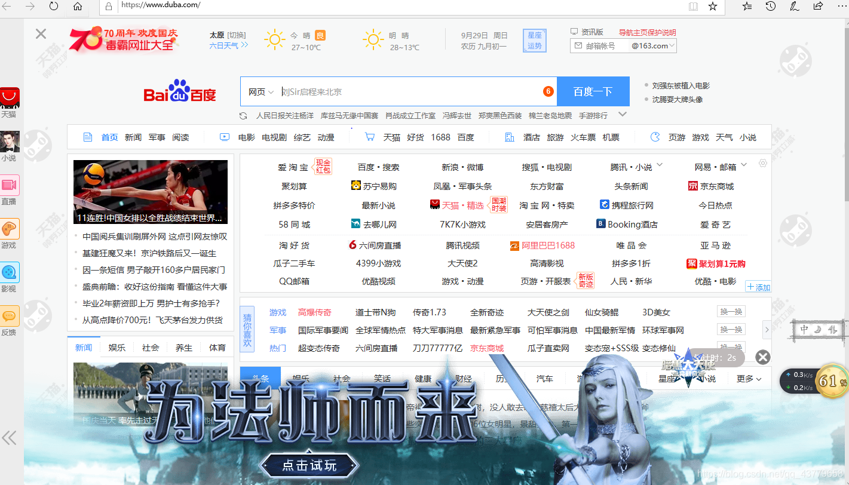Open 直播 via its sidebar icon
Image resolution: width=849 pixels, height=485 pixels.
click(x=10, y=188)
